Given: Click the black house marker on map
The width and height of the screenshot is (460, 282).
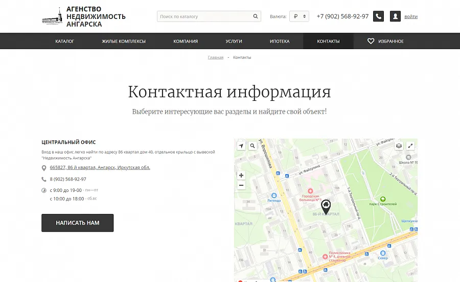Looking at the screenshot, I should point(326,207).
